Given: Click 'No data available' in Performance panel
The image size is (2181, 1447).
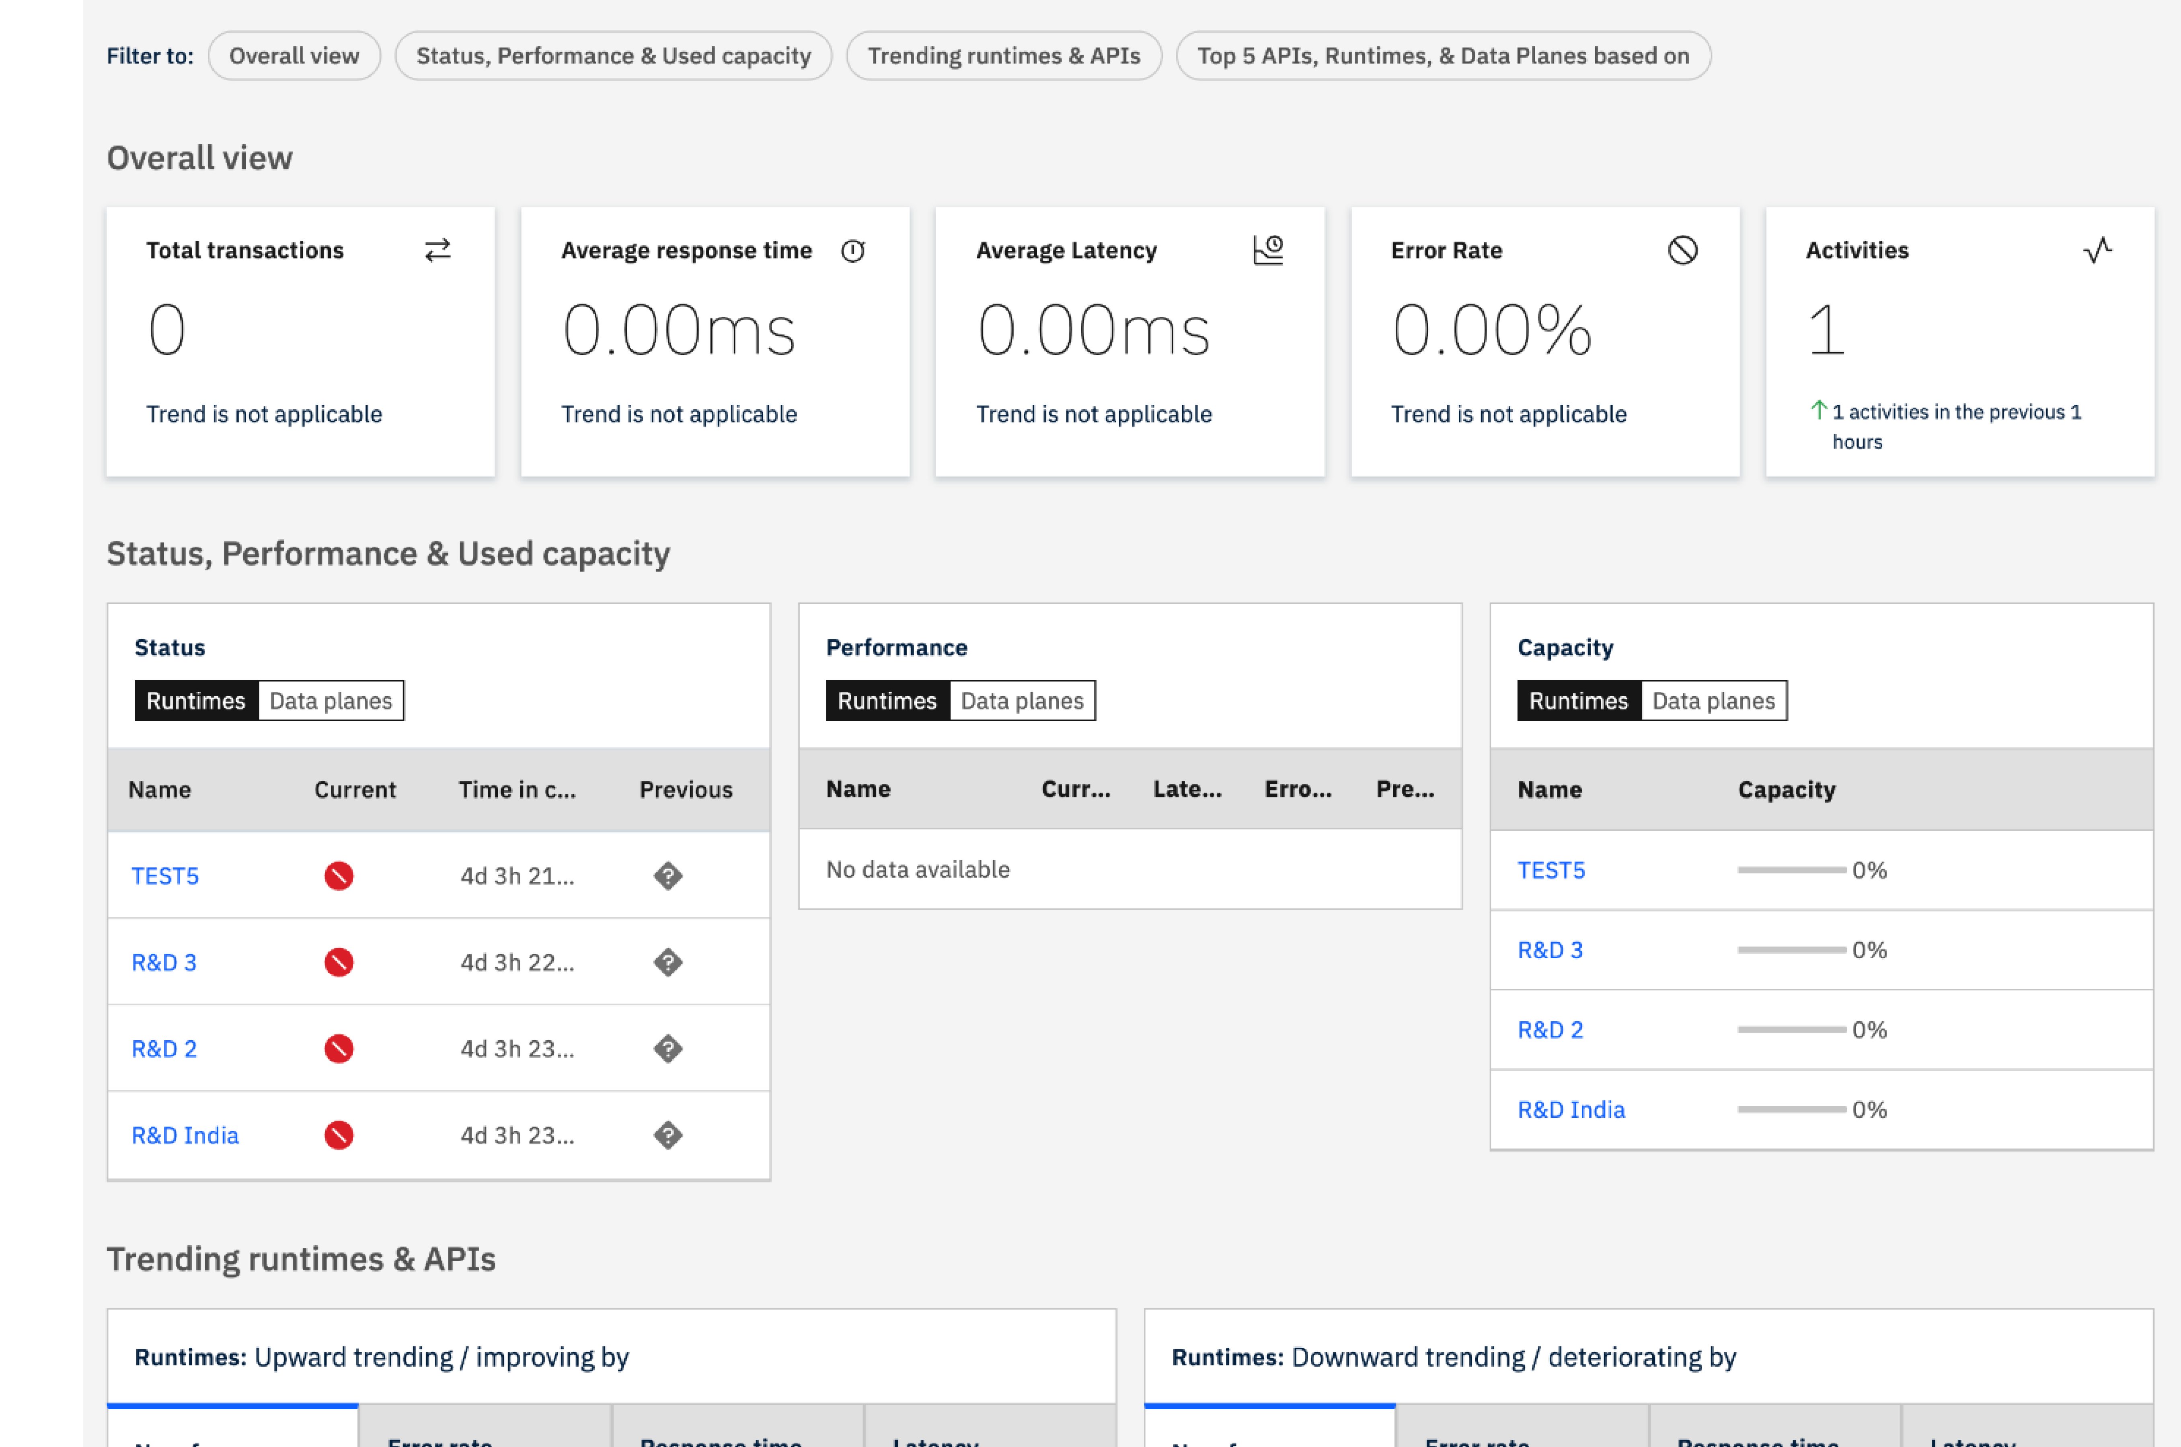Looking at the screenshot, I should tap(918, 869).
